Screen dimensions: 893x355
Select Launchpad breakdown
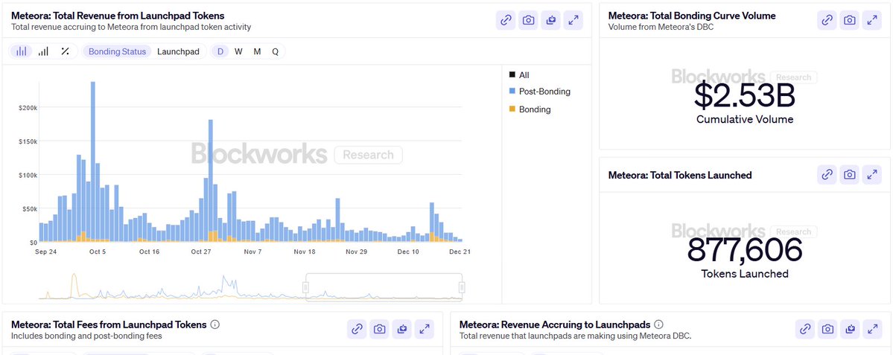178,52
